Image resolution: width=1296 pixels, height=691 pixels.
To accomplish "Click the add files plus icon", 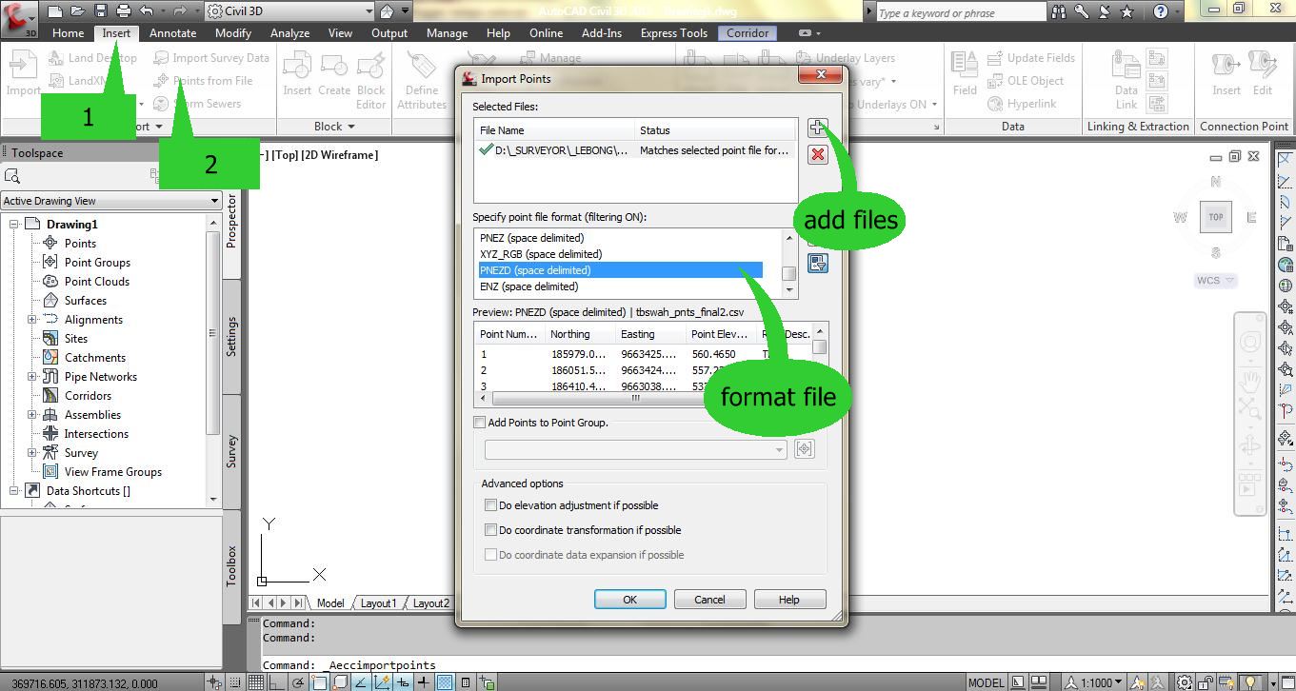I will pyautogui.click(x=817, y=128).
